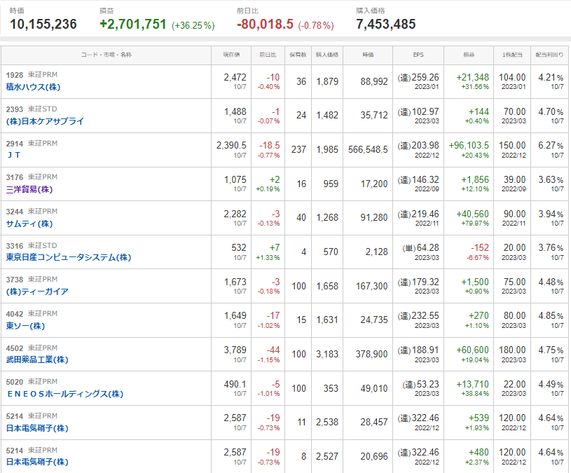Click the 前日比 column header
Screen dimensions: 571x473
click(x=268, y=55)
